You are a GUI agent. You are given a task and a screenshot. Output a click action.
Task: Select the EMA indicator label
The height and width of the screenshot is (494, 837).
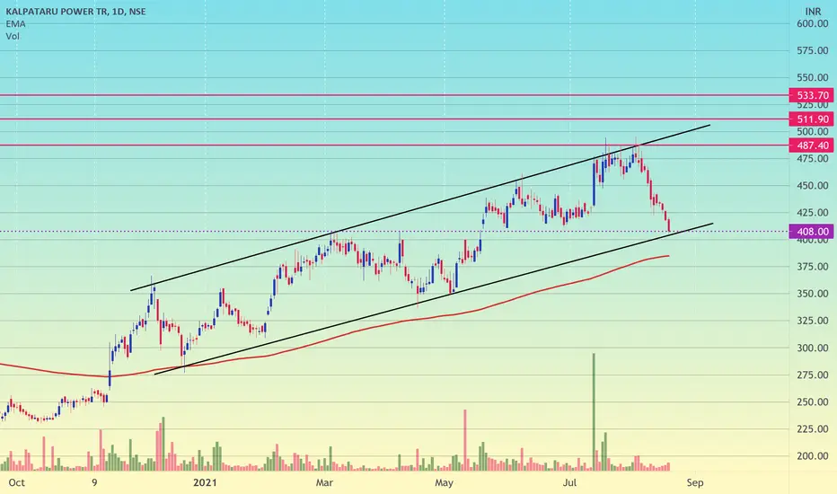(15, 23)
